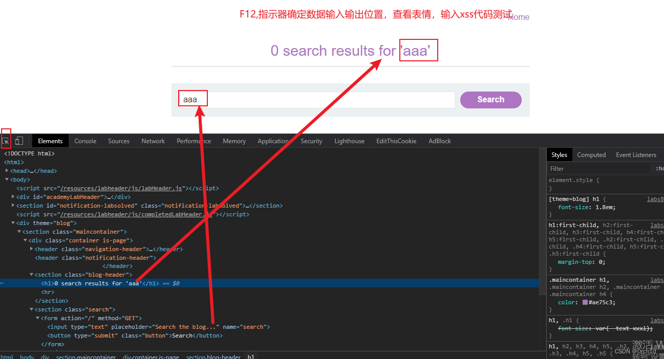Viewport: 664px width, 359px height.
Task: Click the purple Search button on page
Action: click(491, 100)
